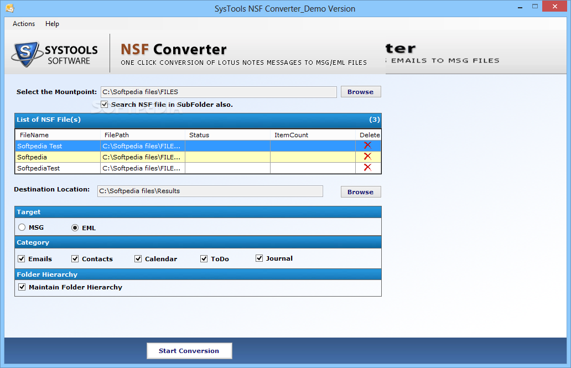The width and height of the screenshot is (571, 368).
Task: Click the Status column header
Action: 227,135
